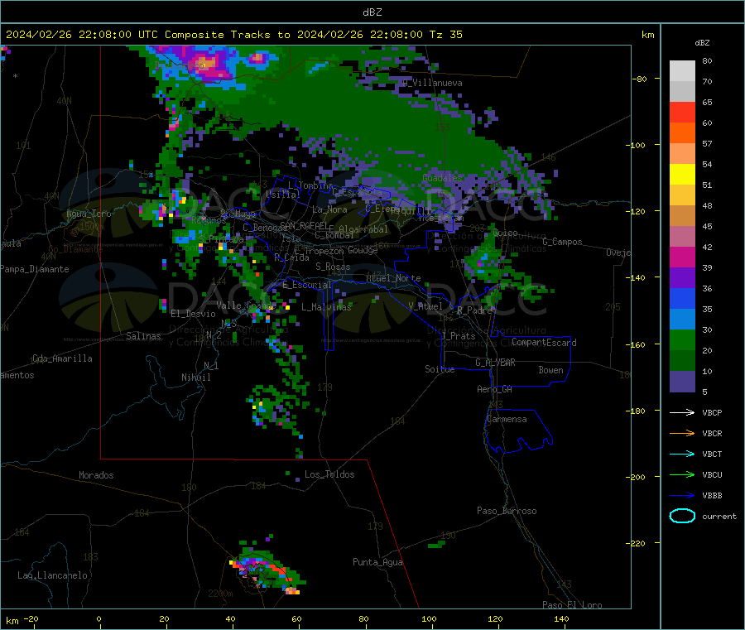Image resolution: width=745 pixels, height=630 pixels.
Task: Pick the magenta 39-42 dBZ color band
Action: [682, 257]
